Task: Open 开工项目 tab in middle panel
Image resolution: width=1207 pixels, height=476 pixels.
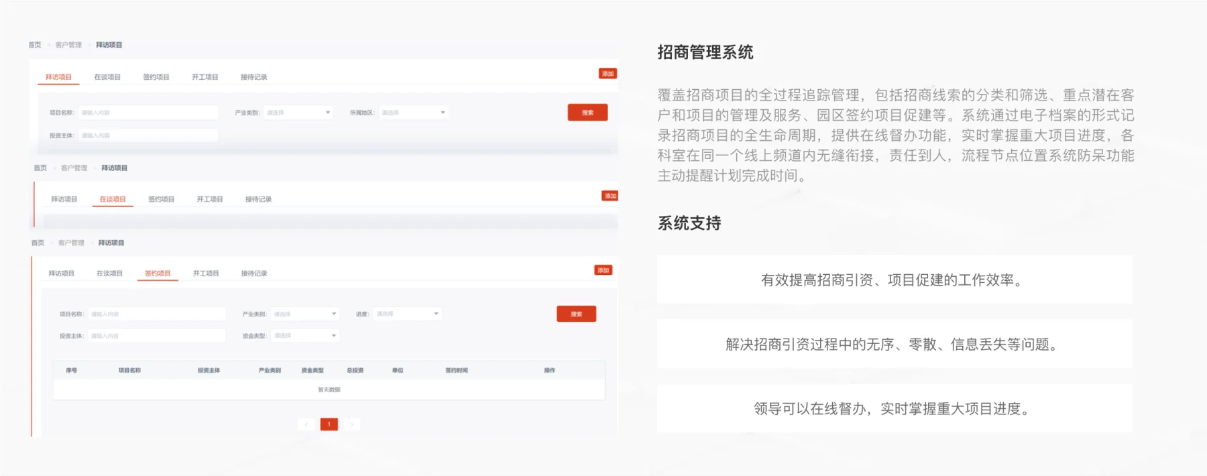Action: [x=210, y=199]
